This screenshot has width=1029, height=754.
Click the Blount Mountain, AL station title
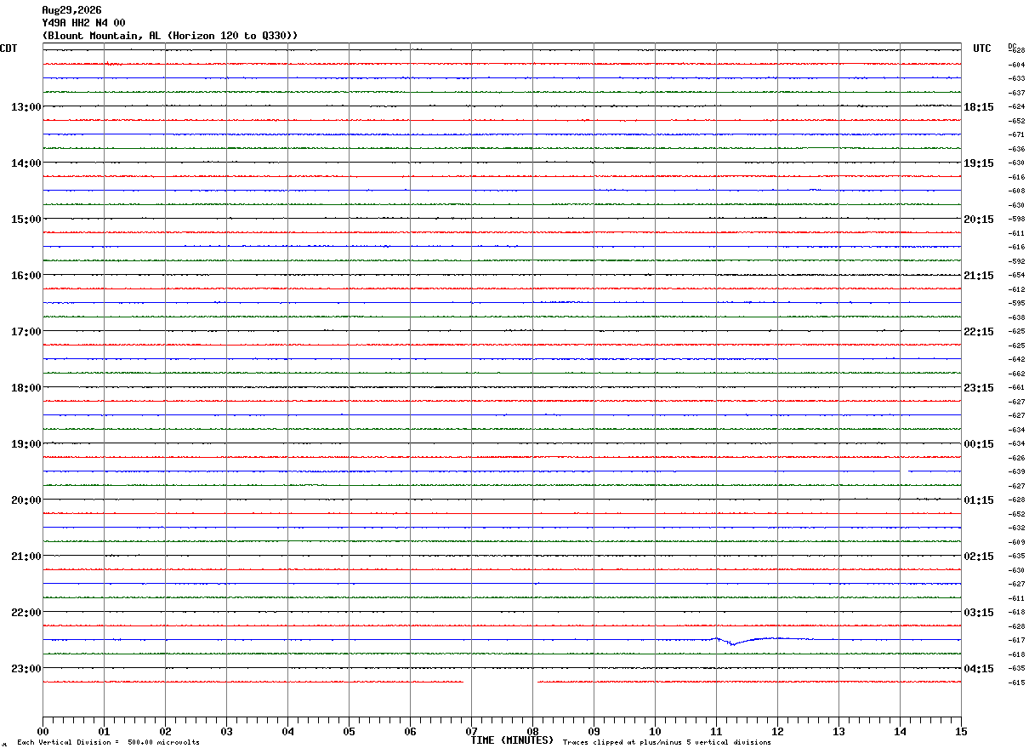[x=170, y=35]
